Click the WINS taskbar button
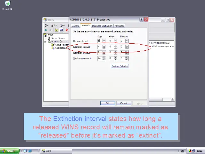 (56, 151)
